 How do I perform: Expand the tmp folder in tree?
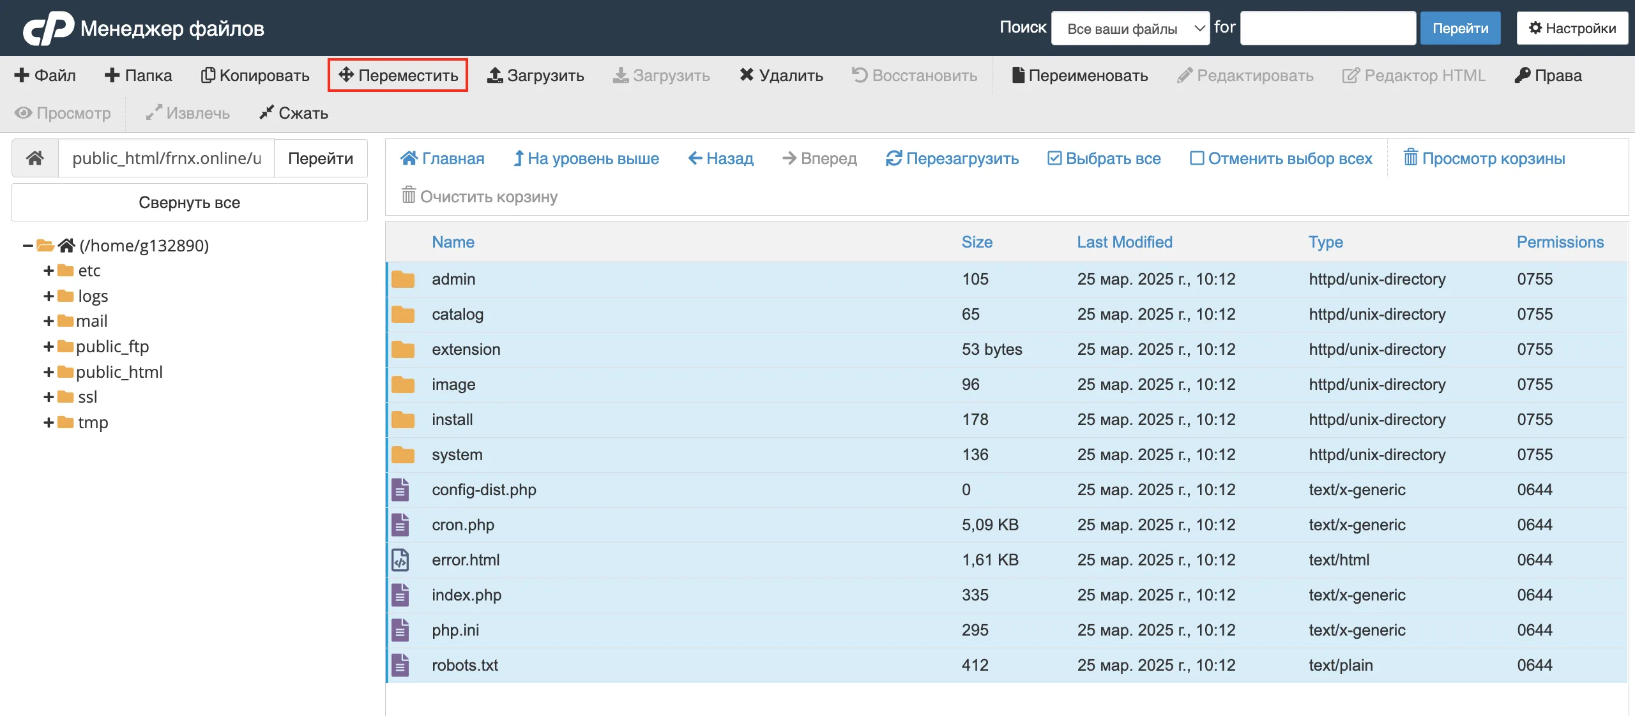pyautogui.click(x=49, y=422)
